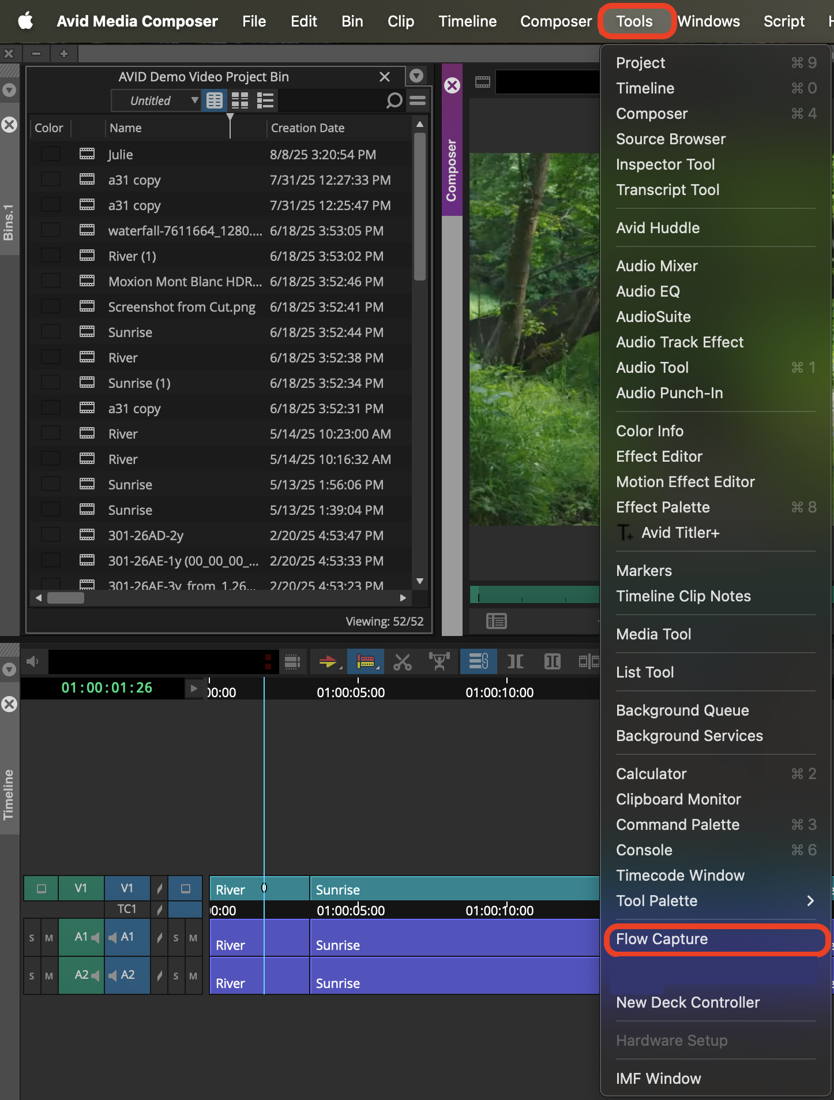
Task: Click the color cell of Julie row
Action: click(x=51, y=154)
